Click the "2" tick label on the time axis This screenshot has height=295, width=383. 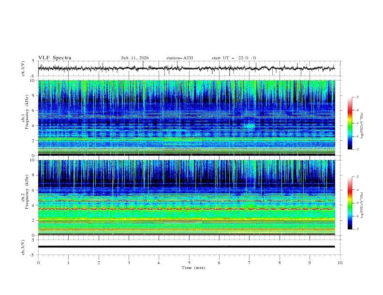coord(99,263)
